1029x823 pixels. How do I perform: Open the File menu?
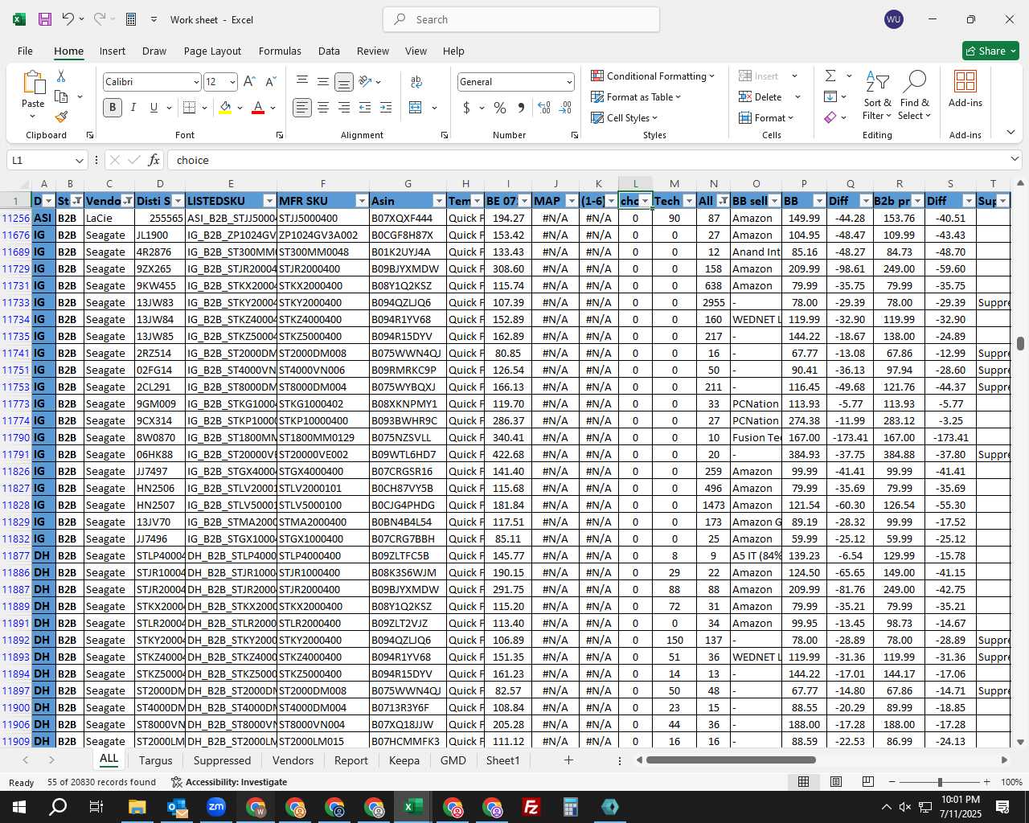tap(25, 51)
